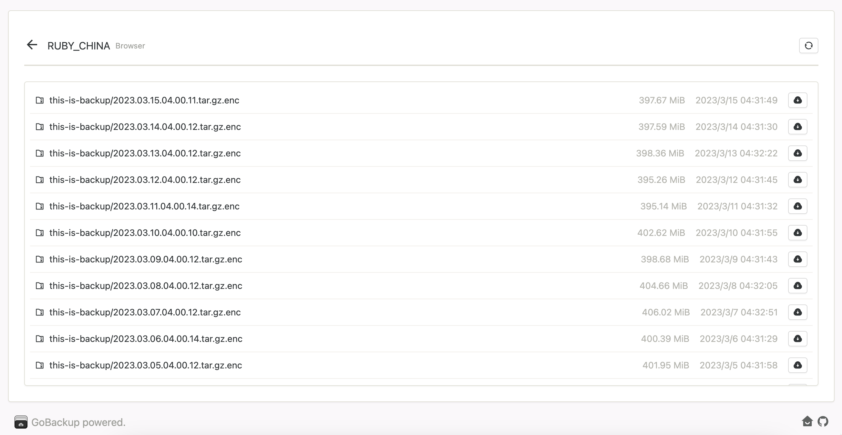
Task: Click the 397.59 MiB size value
Action: click(x=662, y=127)
